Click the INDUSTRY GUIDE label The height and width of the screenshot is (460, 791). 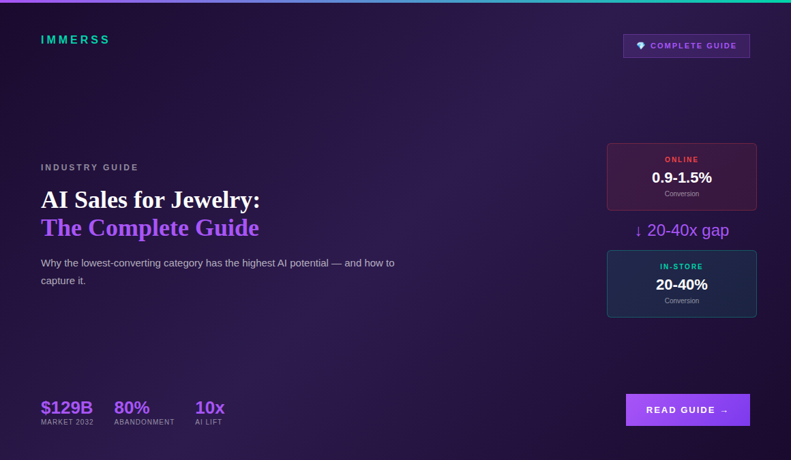point(89,167)
